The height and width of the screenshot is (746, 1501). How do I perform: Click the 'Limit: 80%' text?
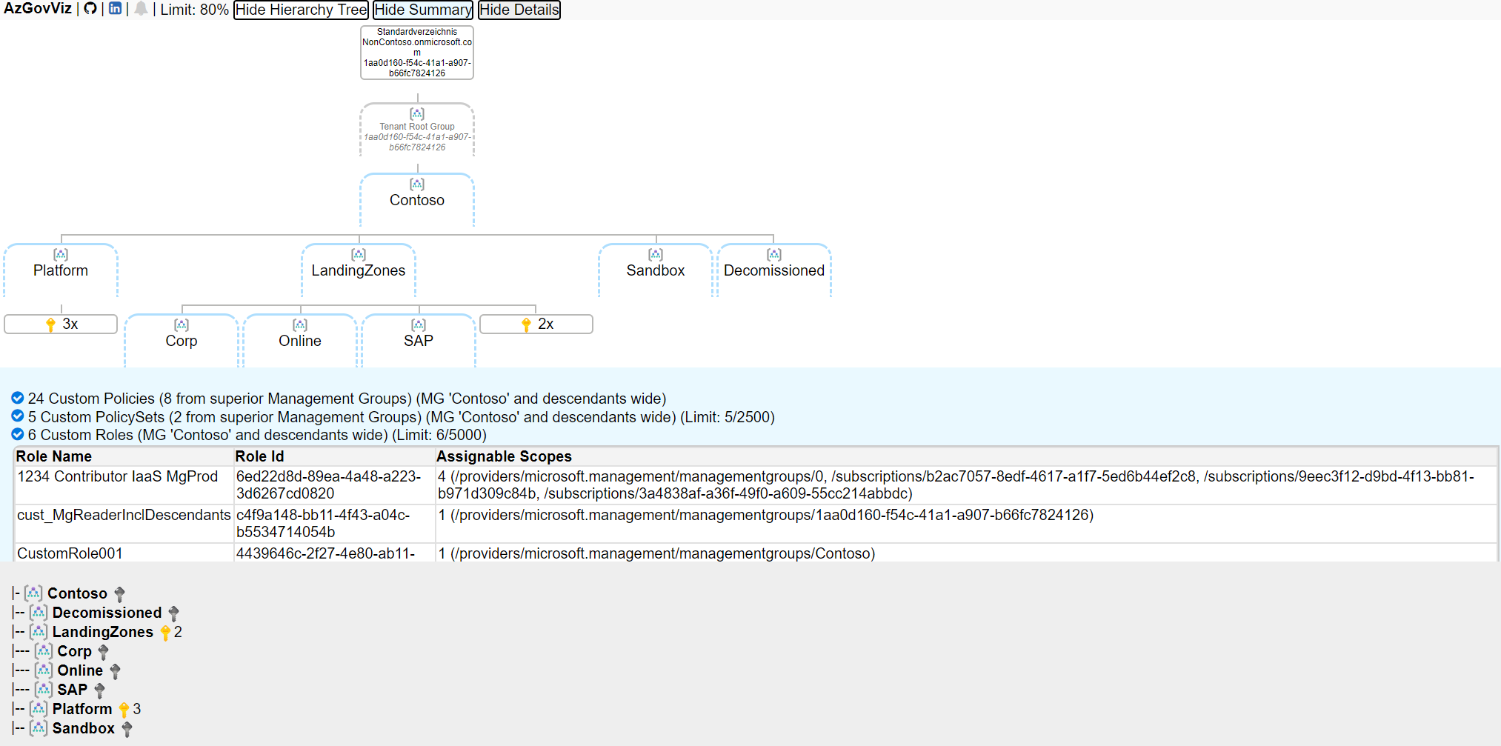pos(195,10)
